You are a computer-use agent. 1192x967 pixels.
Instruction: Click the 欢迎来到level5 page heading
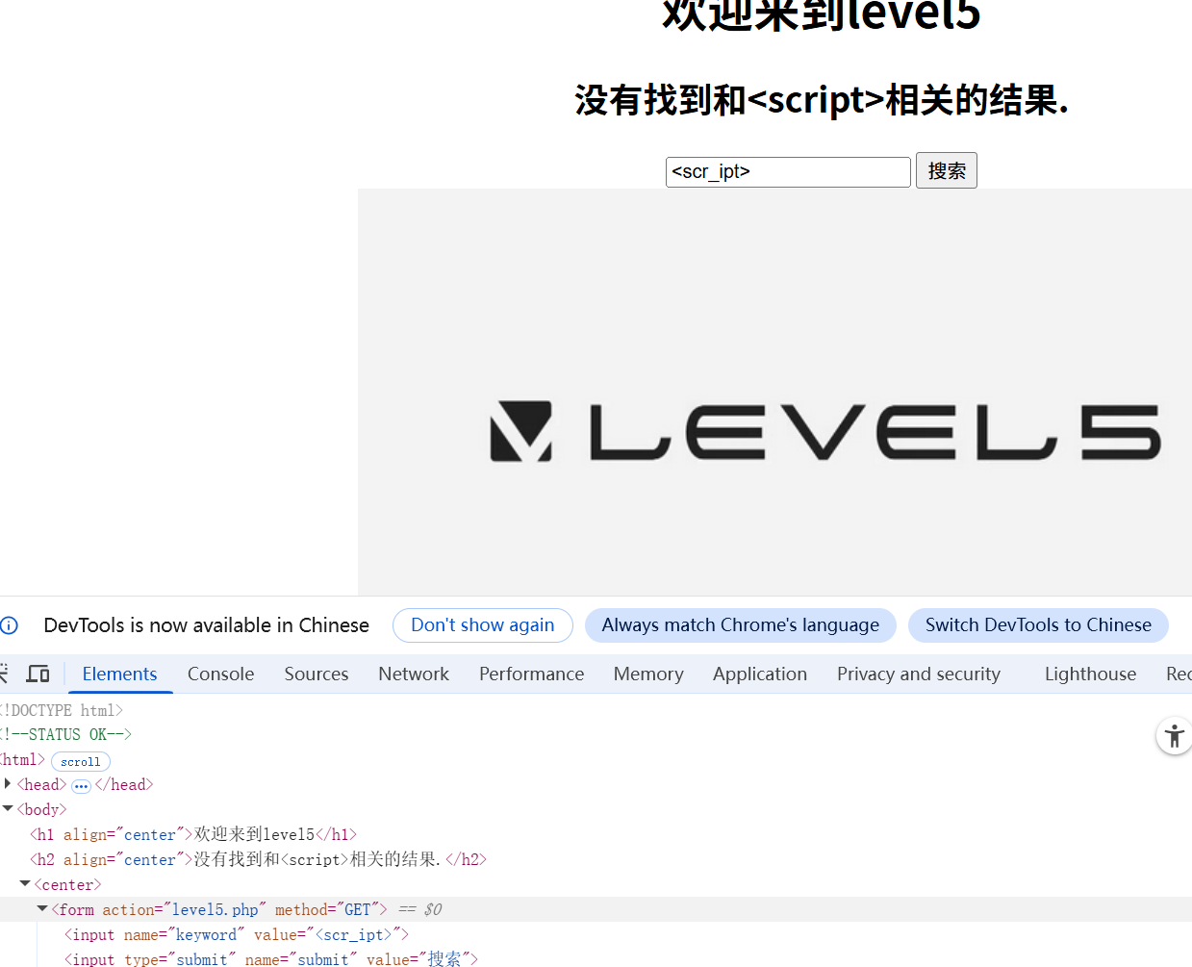822,15
